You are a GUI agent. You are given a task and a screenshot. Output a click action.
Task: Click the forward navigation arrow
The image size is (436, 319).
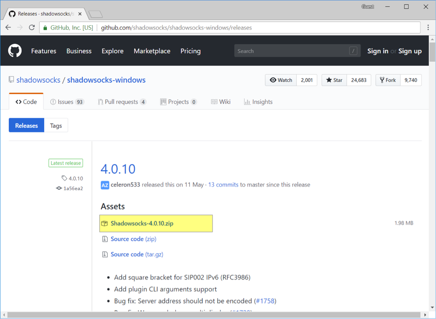tap(20, 27)
